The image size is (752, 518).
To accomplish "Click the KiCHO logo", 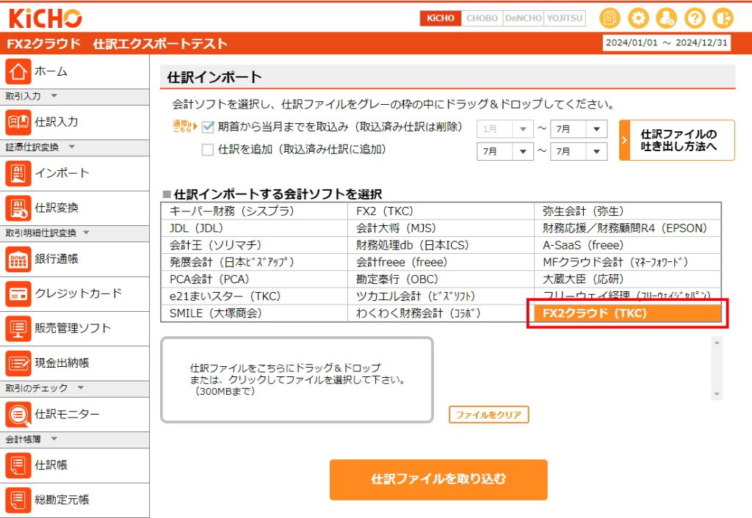I will [45, 18].
